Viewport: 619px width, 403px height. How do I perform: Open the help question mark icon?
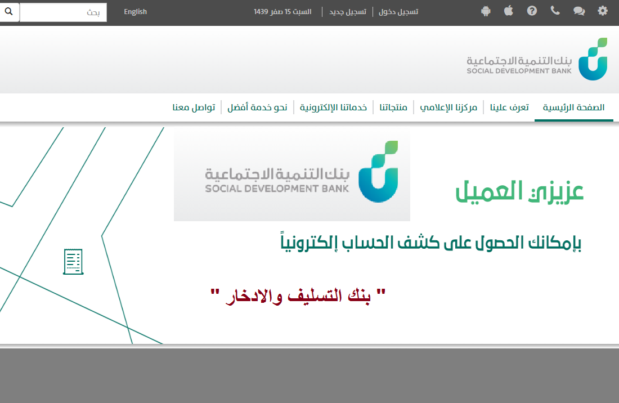[x=532, y=11]
